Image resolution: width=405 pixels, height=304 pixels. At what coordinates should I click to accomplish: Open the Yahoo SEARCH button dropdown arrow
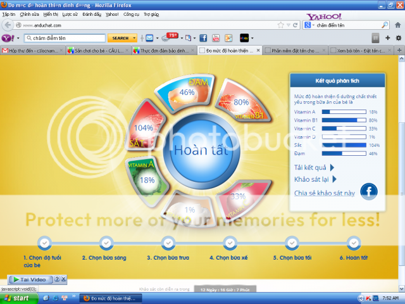[x=134, y=38]
